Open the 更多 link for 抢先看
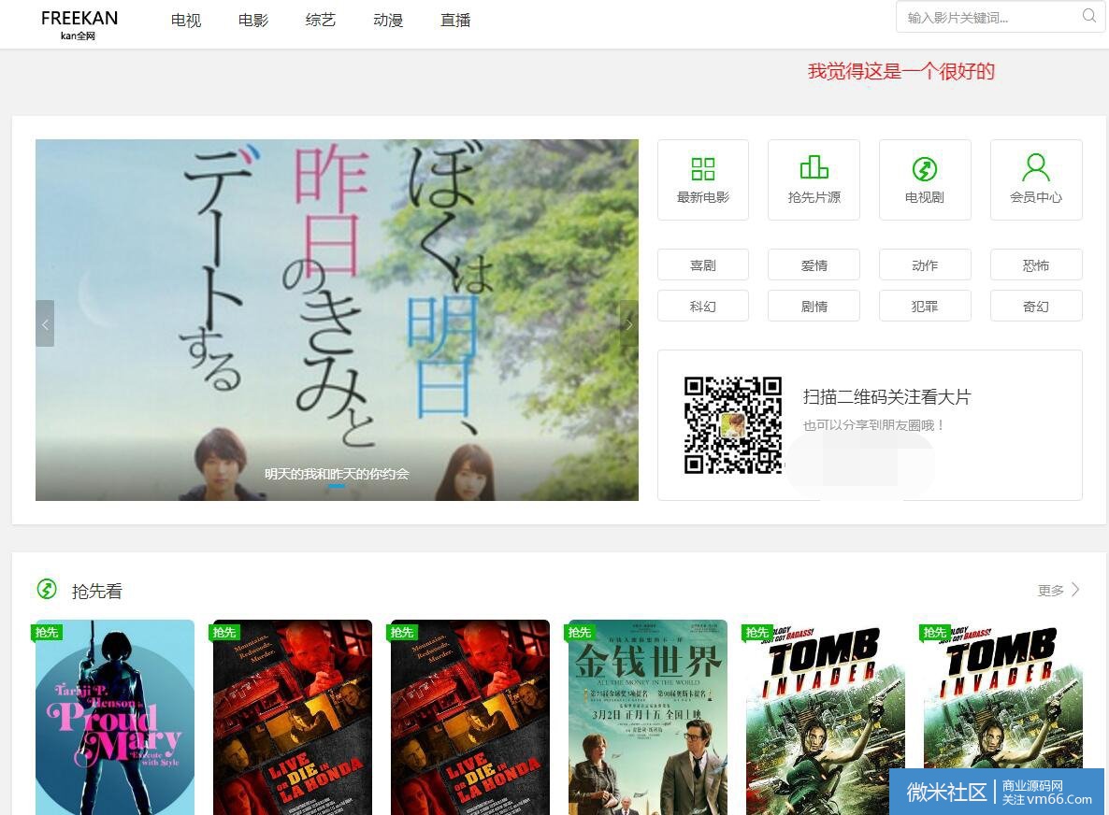Image resolution: width=1109 pixels, height=815 pixels. [x=1050, y=591]
